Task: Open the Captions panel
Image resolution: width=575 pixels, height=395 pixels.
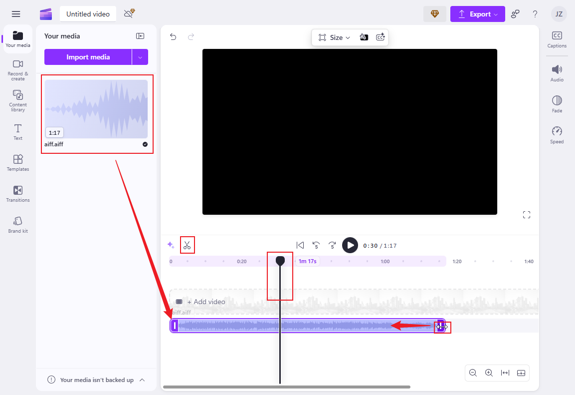Action: pos(557,39)
